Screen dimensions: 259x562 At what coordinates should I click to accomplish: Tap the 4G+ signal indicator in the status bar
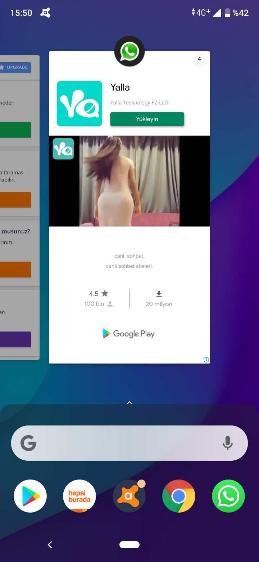[x=203, y=13]
